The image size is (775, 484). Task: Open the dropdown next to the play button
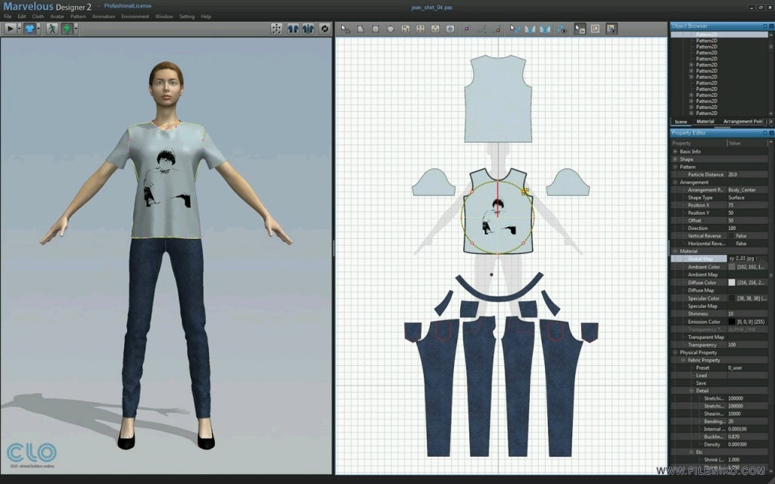click(x=19, y=29)
